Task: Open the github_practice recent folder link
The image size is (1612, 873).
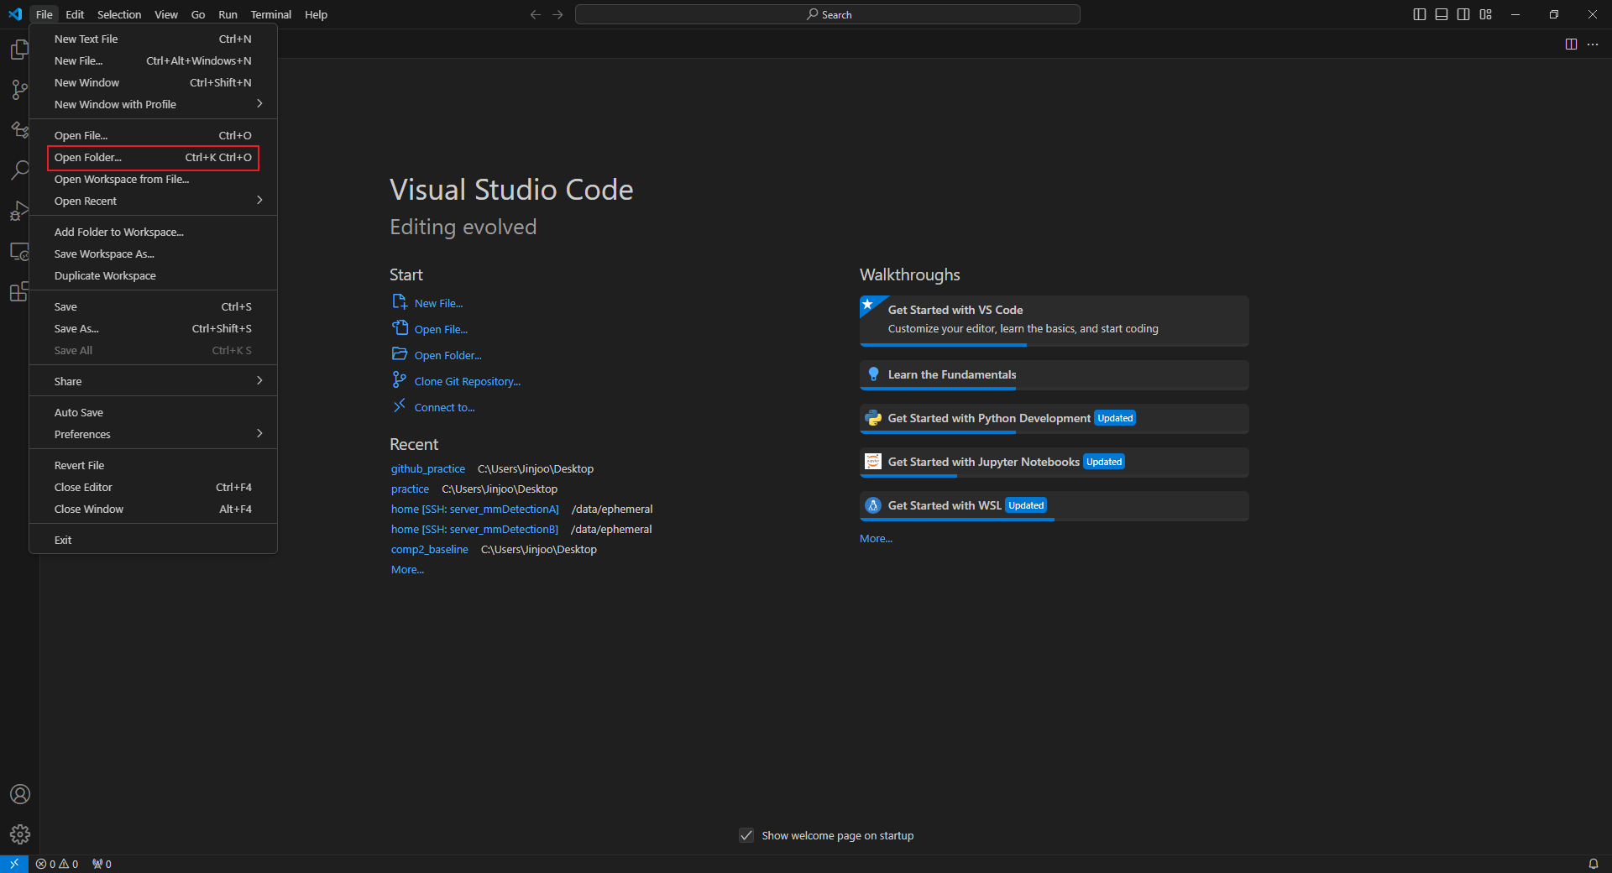Action: (428, 469)
